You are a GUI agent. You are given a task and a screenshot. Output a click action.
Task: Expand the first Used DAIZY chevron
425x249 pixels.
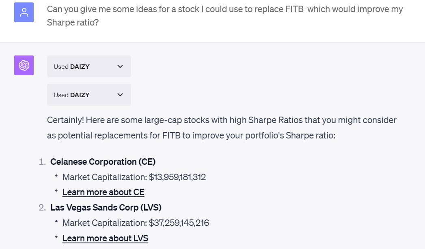click(120, 66)
